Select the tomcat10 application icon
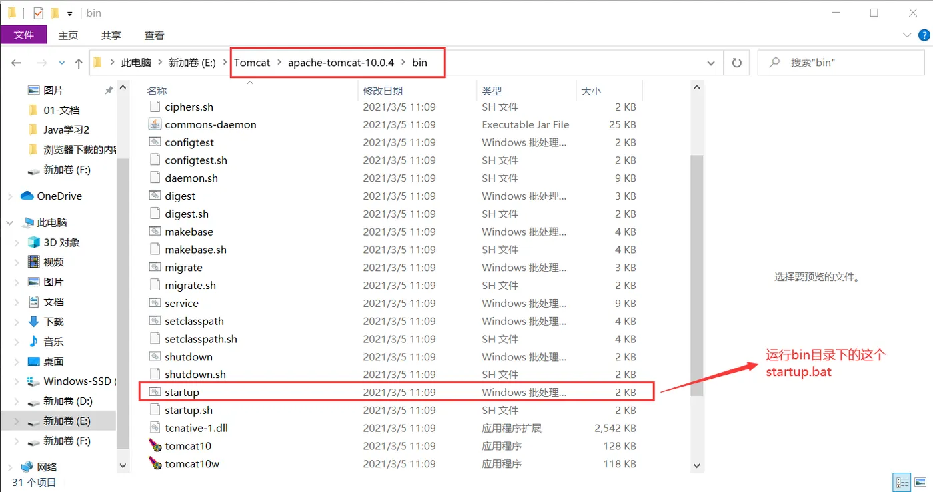Screen dimensions: 933x492 pos(155,446)
